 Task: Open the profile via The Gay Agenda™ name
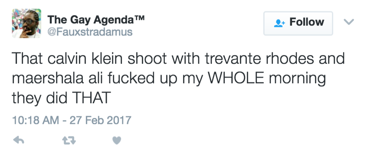95,20
